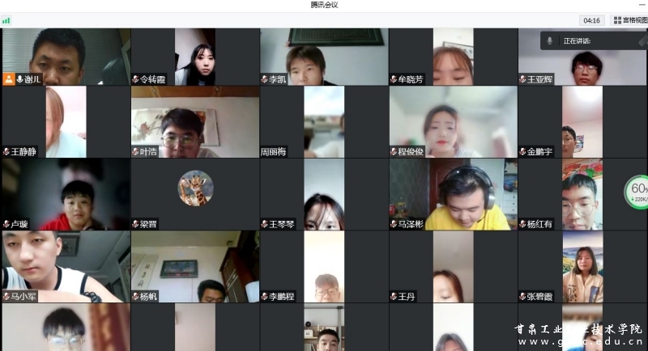
Task: Click the muted mic icon beside 金鹏宇
Action: (523, 151)
